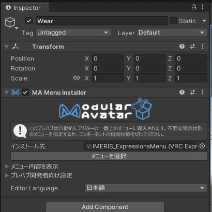Click the MA Menu Installer title text
Screen dimensions: 212x212
coord(59,93)
